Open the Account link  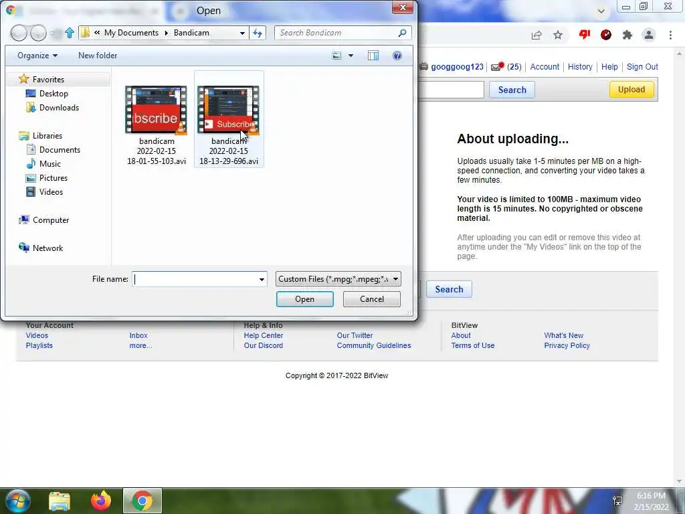[545, 67]
